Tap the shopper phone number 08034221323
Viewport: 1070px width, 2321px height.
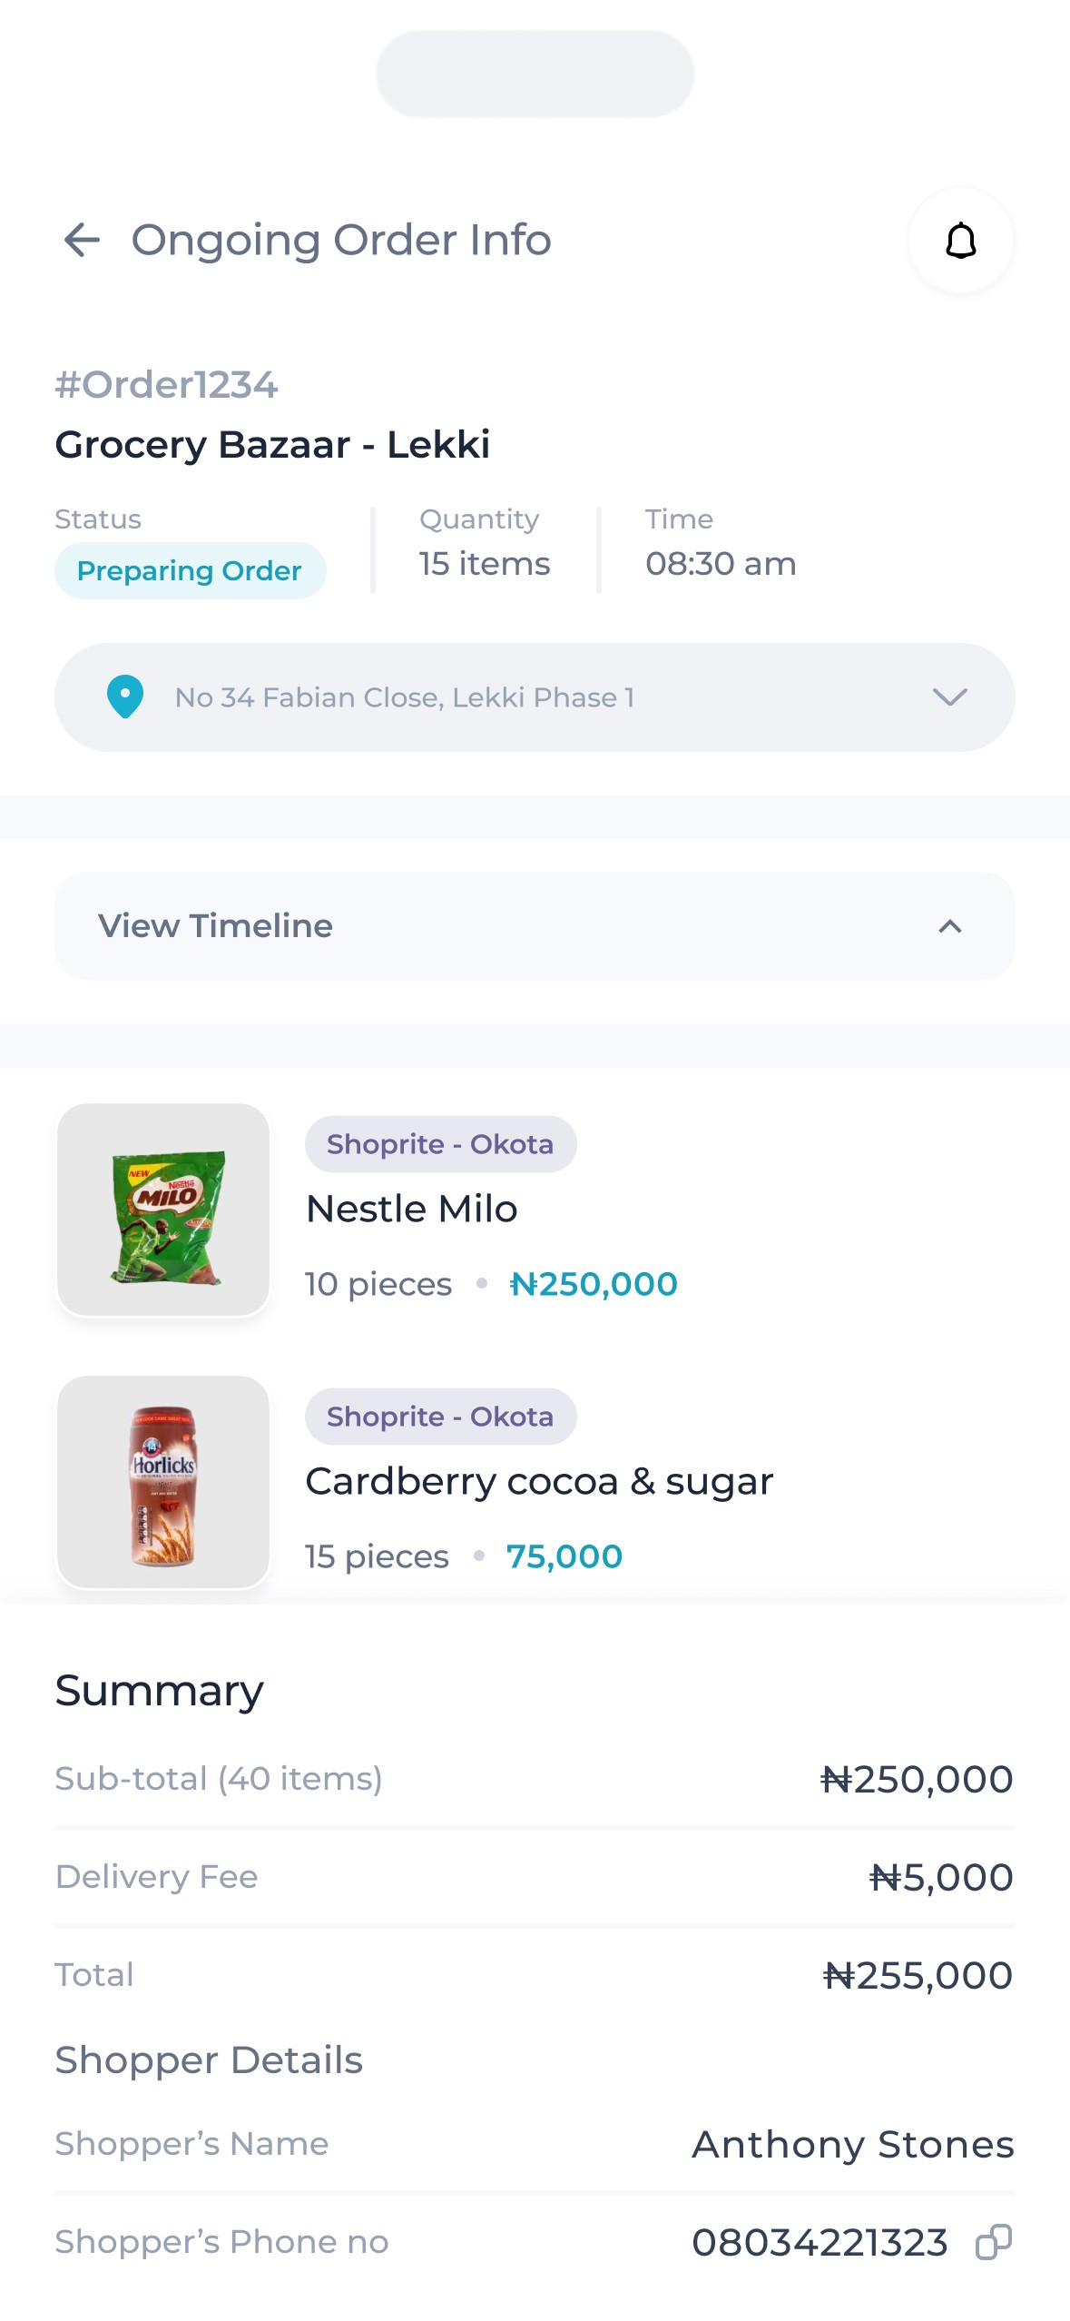coord(820,2242)
